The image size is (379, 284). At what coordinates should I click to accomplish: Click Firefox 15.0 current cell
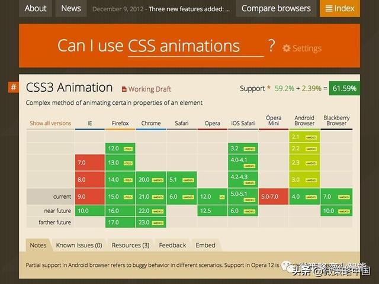[x=120, y=196]
